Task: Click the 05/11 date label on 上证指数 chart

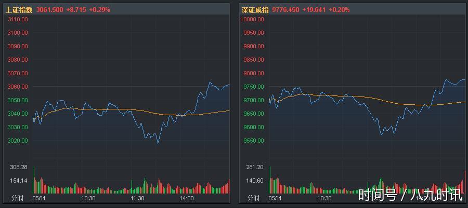Action: (x=40, y=198)
